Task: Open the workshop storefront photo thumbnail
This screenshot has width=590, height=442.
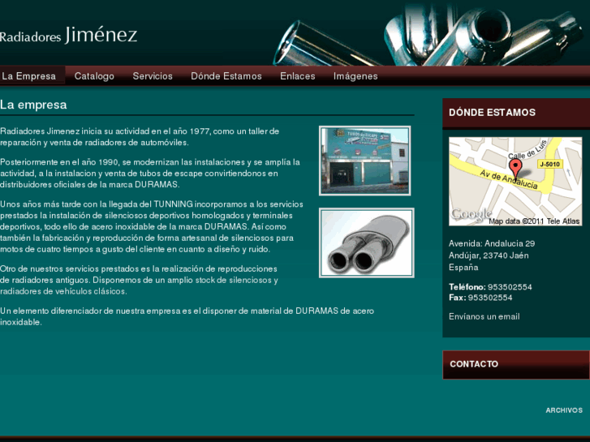Action: tap(364, 161)
